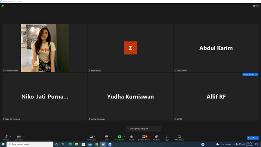261x147 pixels.
Task: Open the Reactions menu
Action: click(x=156, y=138)
